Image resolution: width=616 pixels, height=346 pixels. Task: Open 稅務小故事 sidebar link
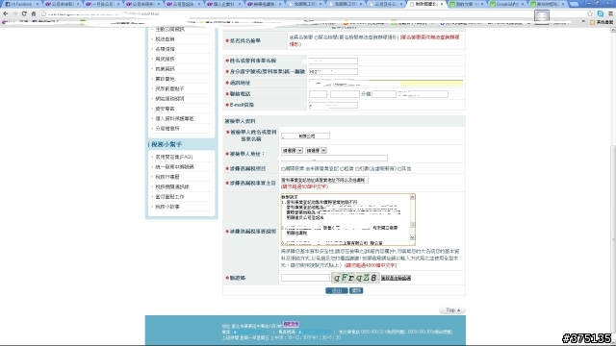click(167, 207)
